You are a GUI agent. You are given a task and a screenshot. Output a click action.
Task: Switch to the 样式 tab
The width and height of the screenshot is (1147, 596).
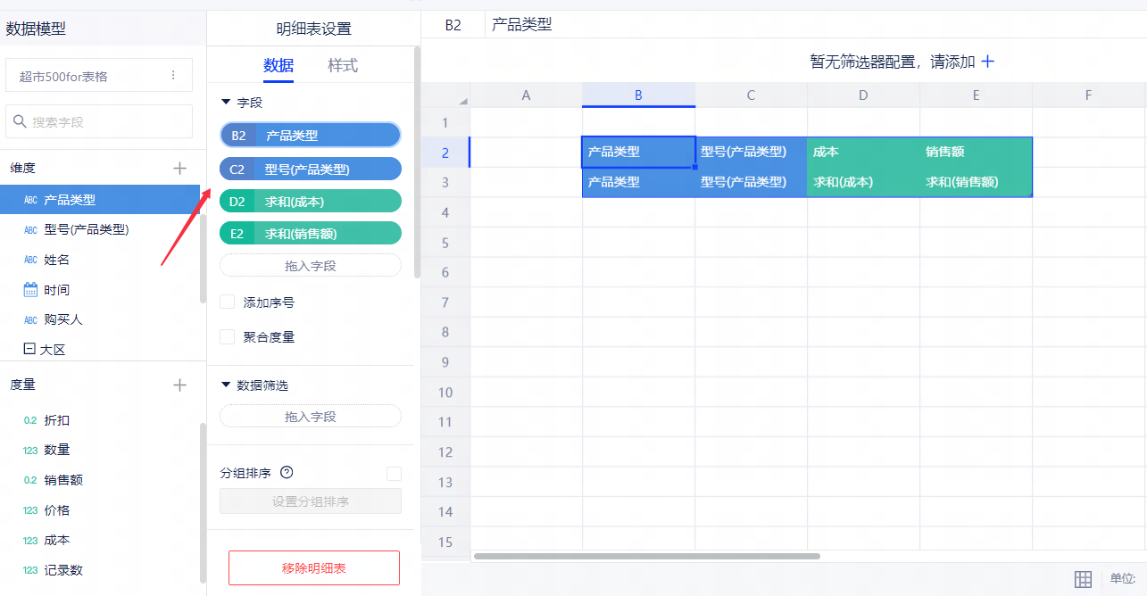click(343, 65)
